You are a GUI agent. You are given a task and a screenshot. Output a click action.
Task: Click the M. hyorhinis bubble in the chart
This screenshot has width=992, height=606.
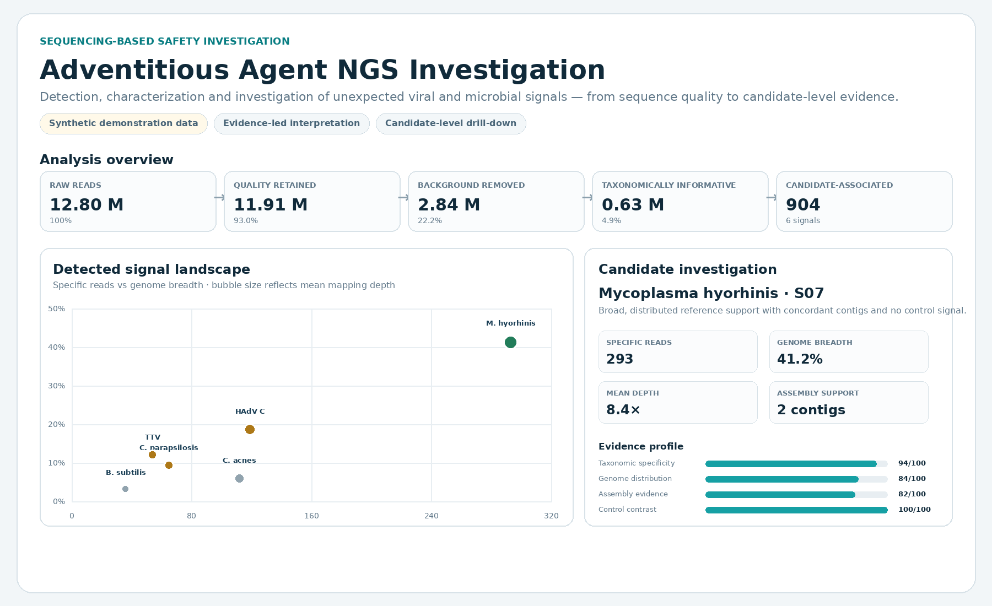[510, 343]
